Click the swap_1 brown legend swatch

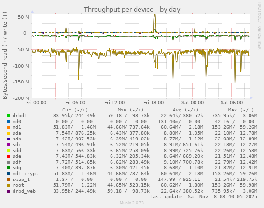(8, 180)
